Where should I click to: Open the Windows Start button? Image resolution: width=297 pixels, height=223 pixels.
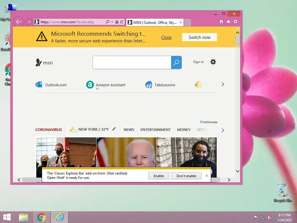[x=7, y=217]
